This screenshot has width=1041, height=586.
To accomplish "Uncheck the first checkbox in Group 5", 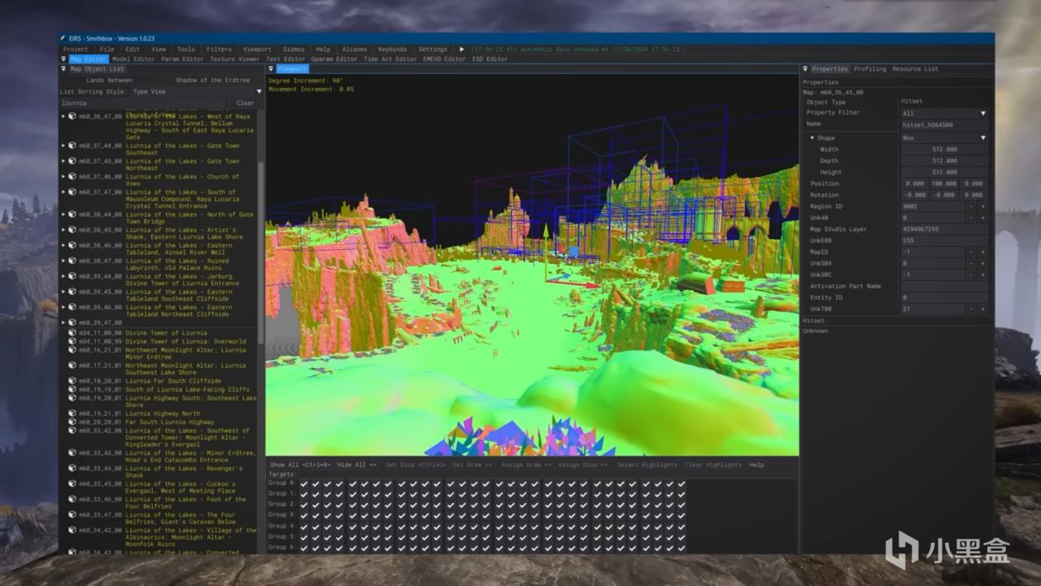I will pos(304,537).
